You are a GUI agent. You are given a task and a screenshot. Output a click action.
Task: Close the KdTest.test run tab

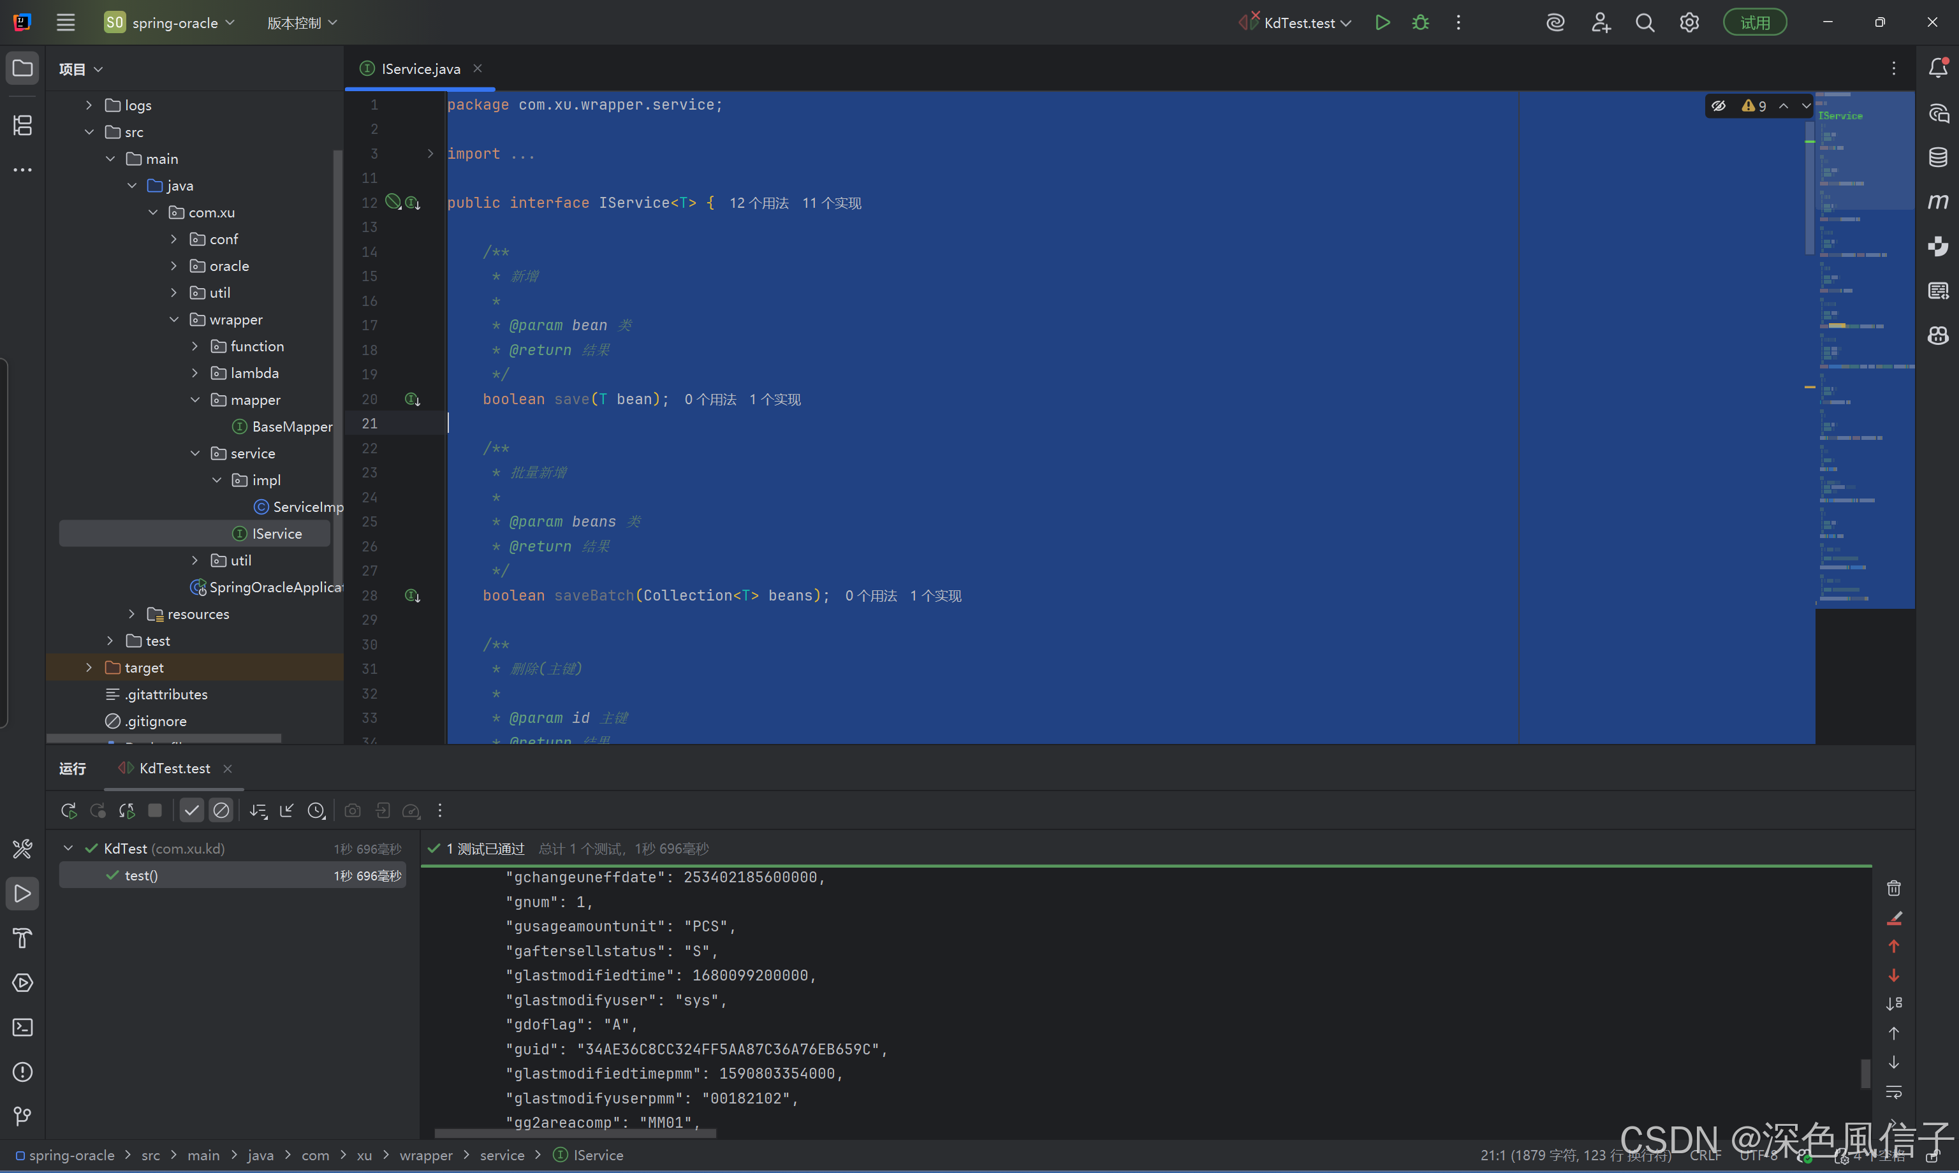228,768
